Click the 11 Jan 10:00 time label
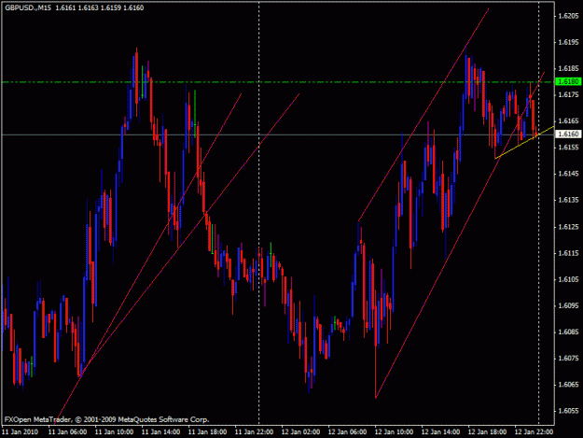Viewport: 583px width, 438px height. point(114,432)
